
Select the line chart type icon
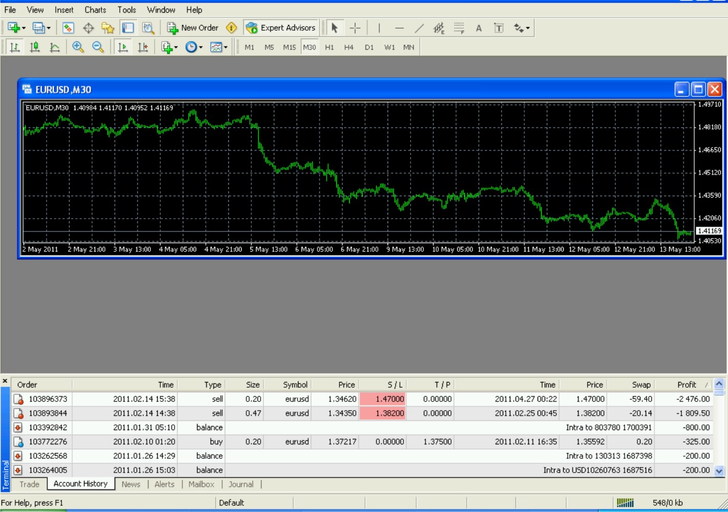point(55,47)
